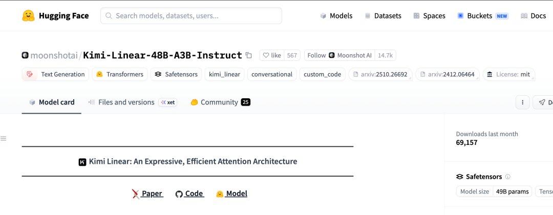This screenshot has width=553, height=215.
Task: Open the License: mit tag
Action: 508,74
